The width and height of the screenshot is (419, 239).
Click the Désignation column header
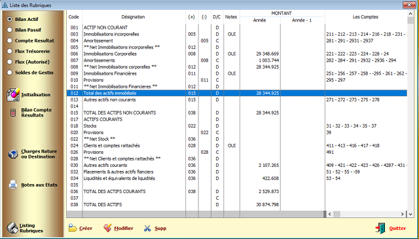click(134, 17)
